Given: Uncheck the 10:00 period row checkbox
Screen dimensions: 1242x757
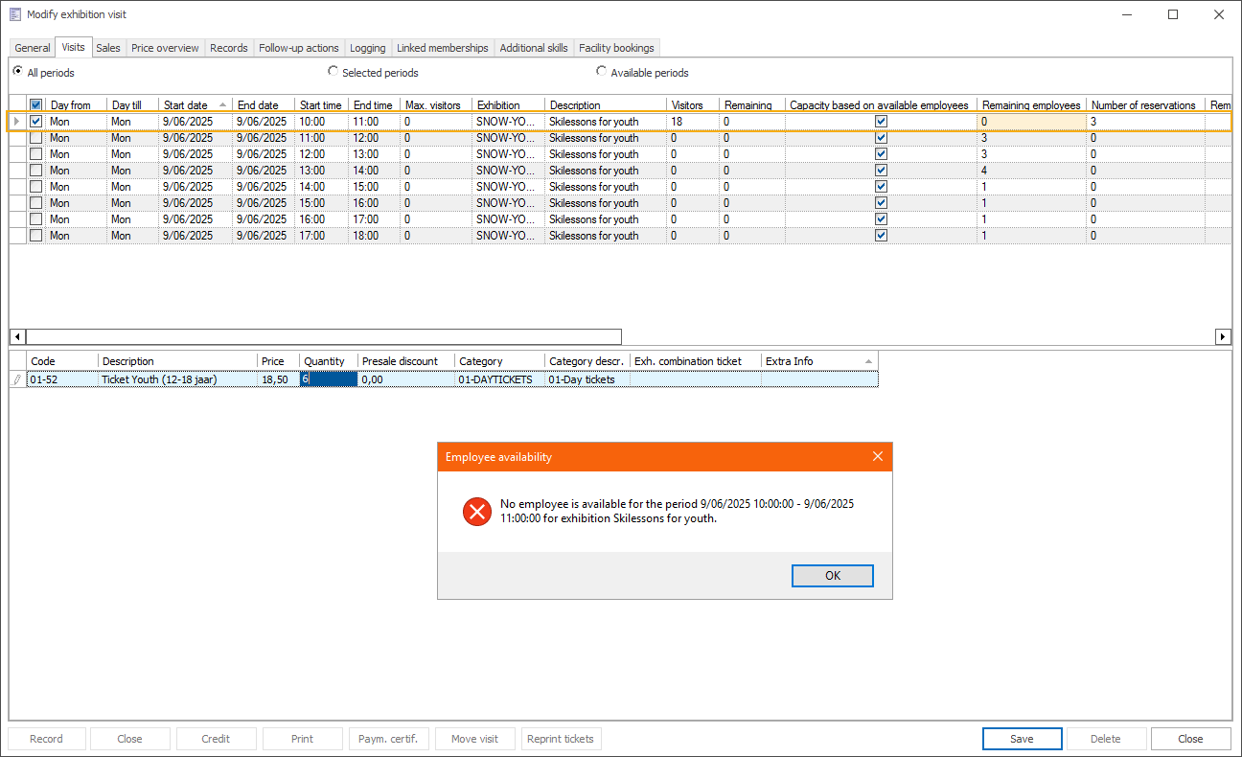Looking at the screenshot, I should click(35, 122).
